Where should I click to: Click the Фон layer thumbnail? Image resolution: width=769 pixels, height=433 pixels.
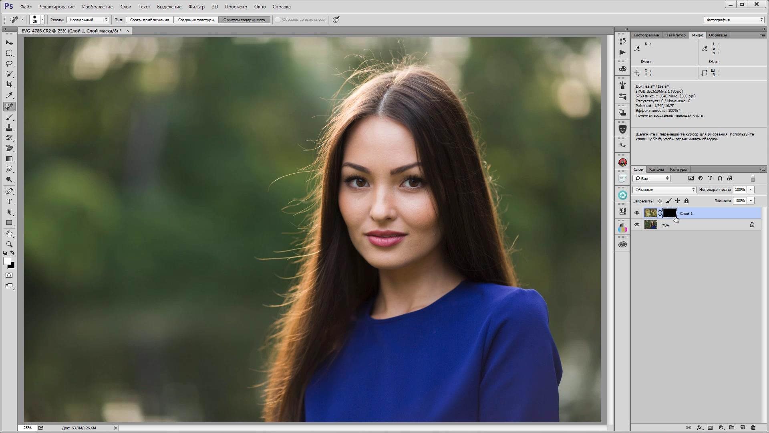[650, 225]
